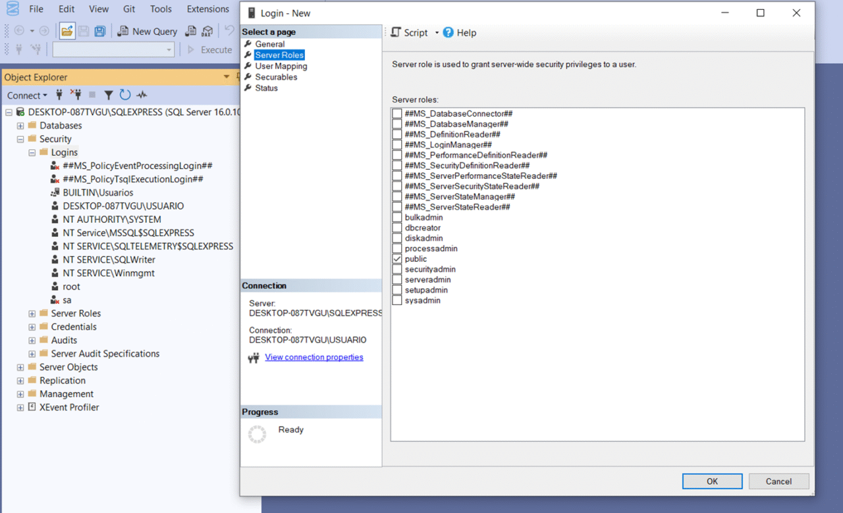Open the File menu
The height and width of the screenshot is (513, 843).
(x=36, y=9)
